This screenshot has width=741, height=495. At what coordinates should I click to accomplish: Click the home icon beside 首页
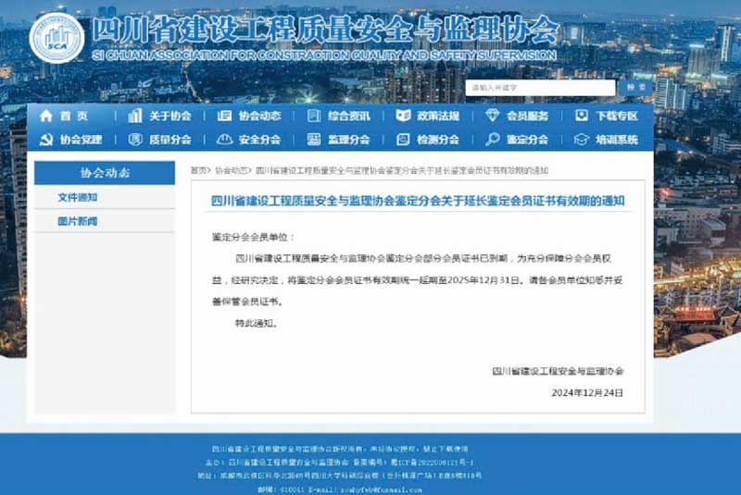[x=45, y=117]
